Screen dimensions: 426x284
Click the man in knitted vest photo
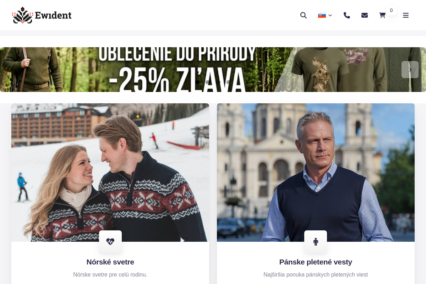pyautogui.click(x=316, y=170)
